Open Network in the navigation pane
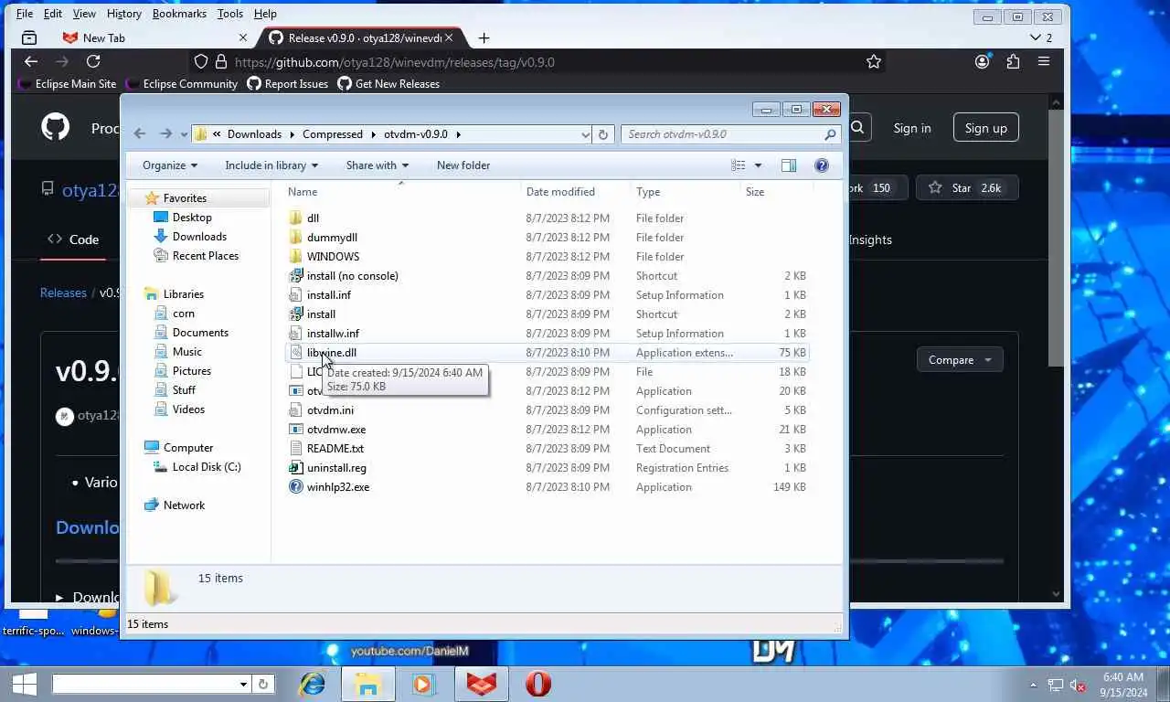 pyautogui.click(x=184, y=505)
